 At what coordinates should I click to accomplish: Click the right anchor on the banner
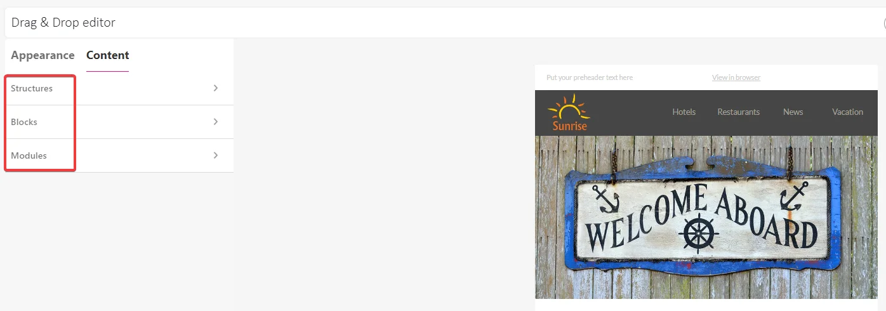coord(794,196)
